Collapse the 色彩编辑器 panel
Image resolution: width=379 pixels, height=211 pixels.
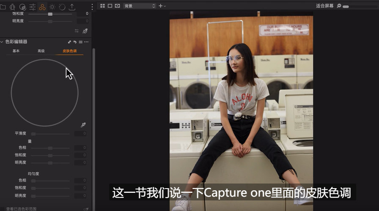click(x=2, y=42)
